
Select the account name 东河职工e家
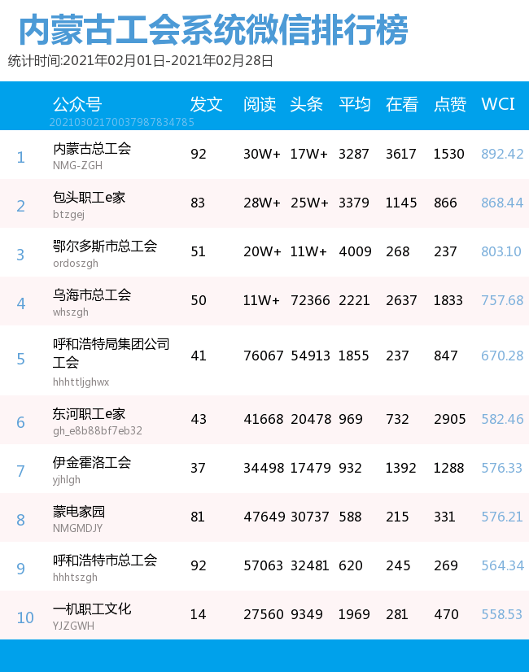coord(90,414)
